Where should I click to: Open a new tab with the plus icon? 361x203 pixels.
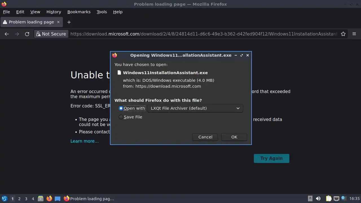(x=69, y=22)
